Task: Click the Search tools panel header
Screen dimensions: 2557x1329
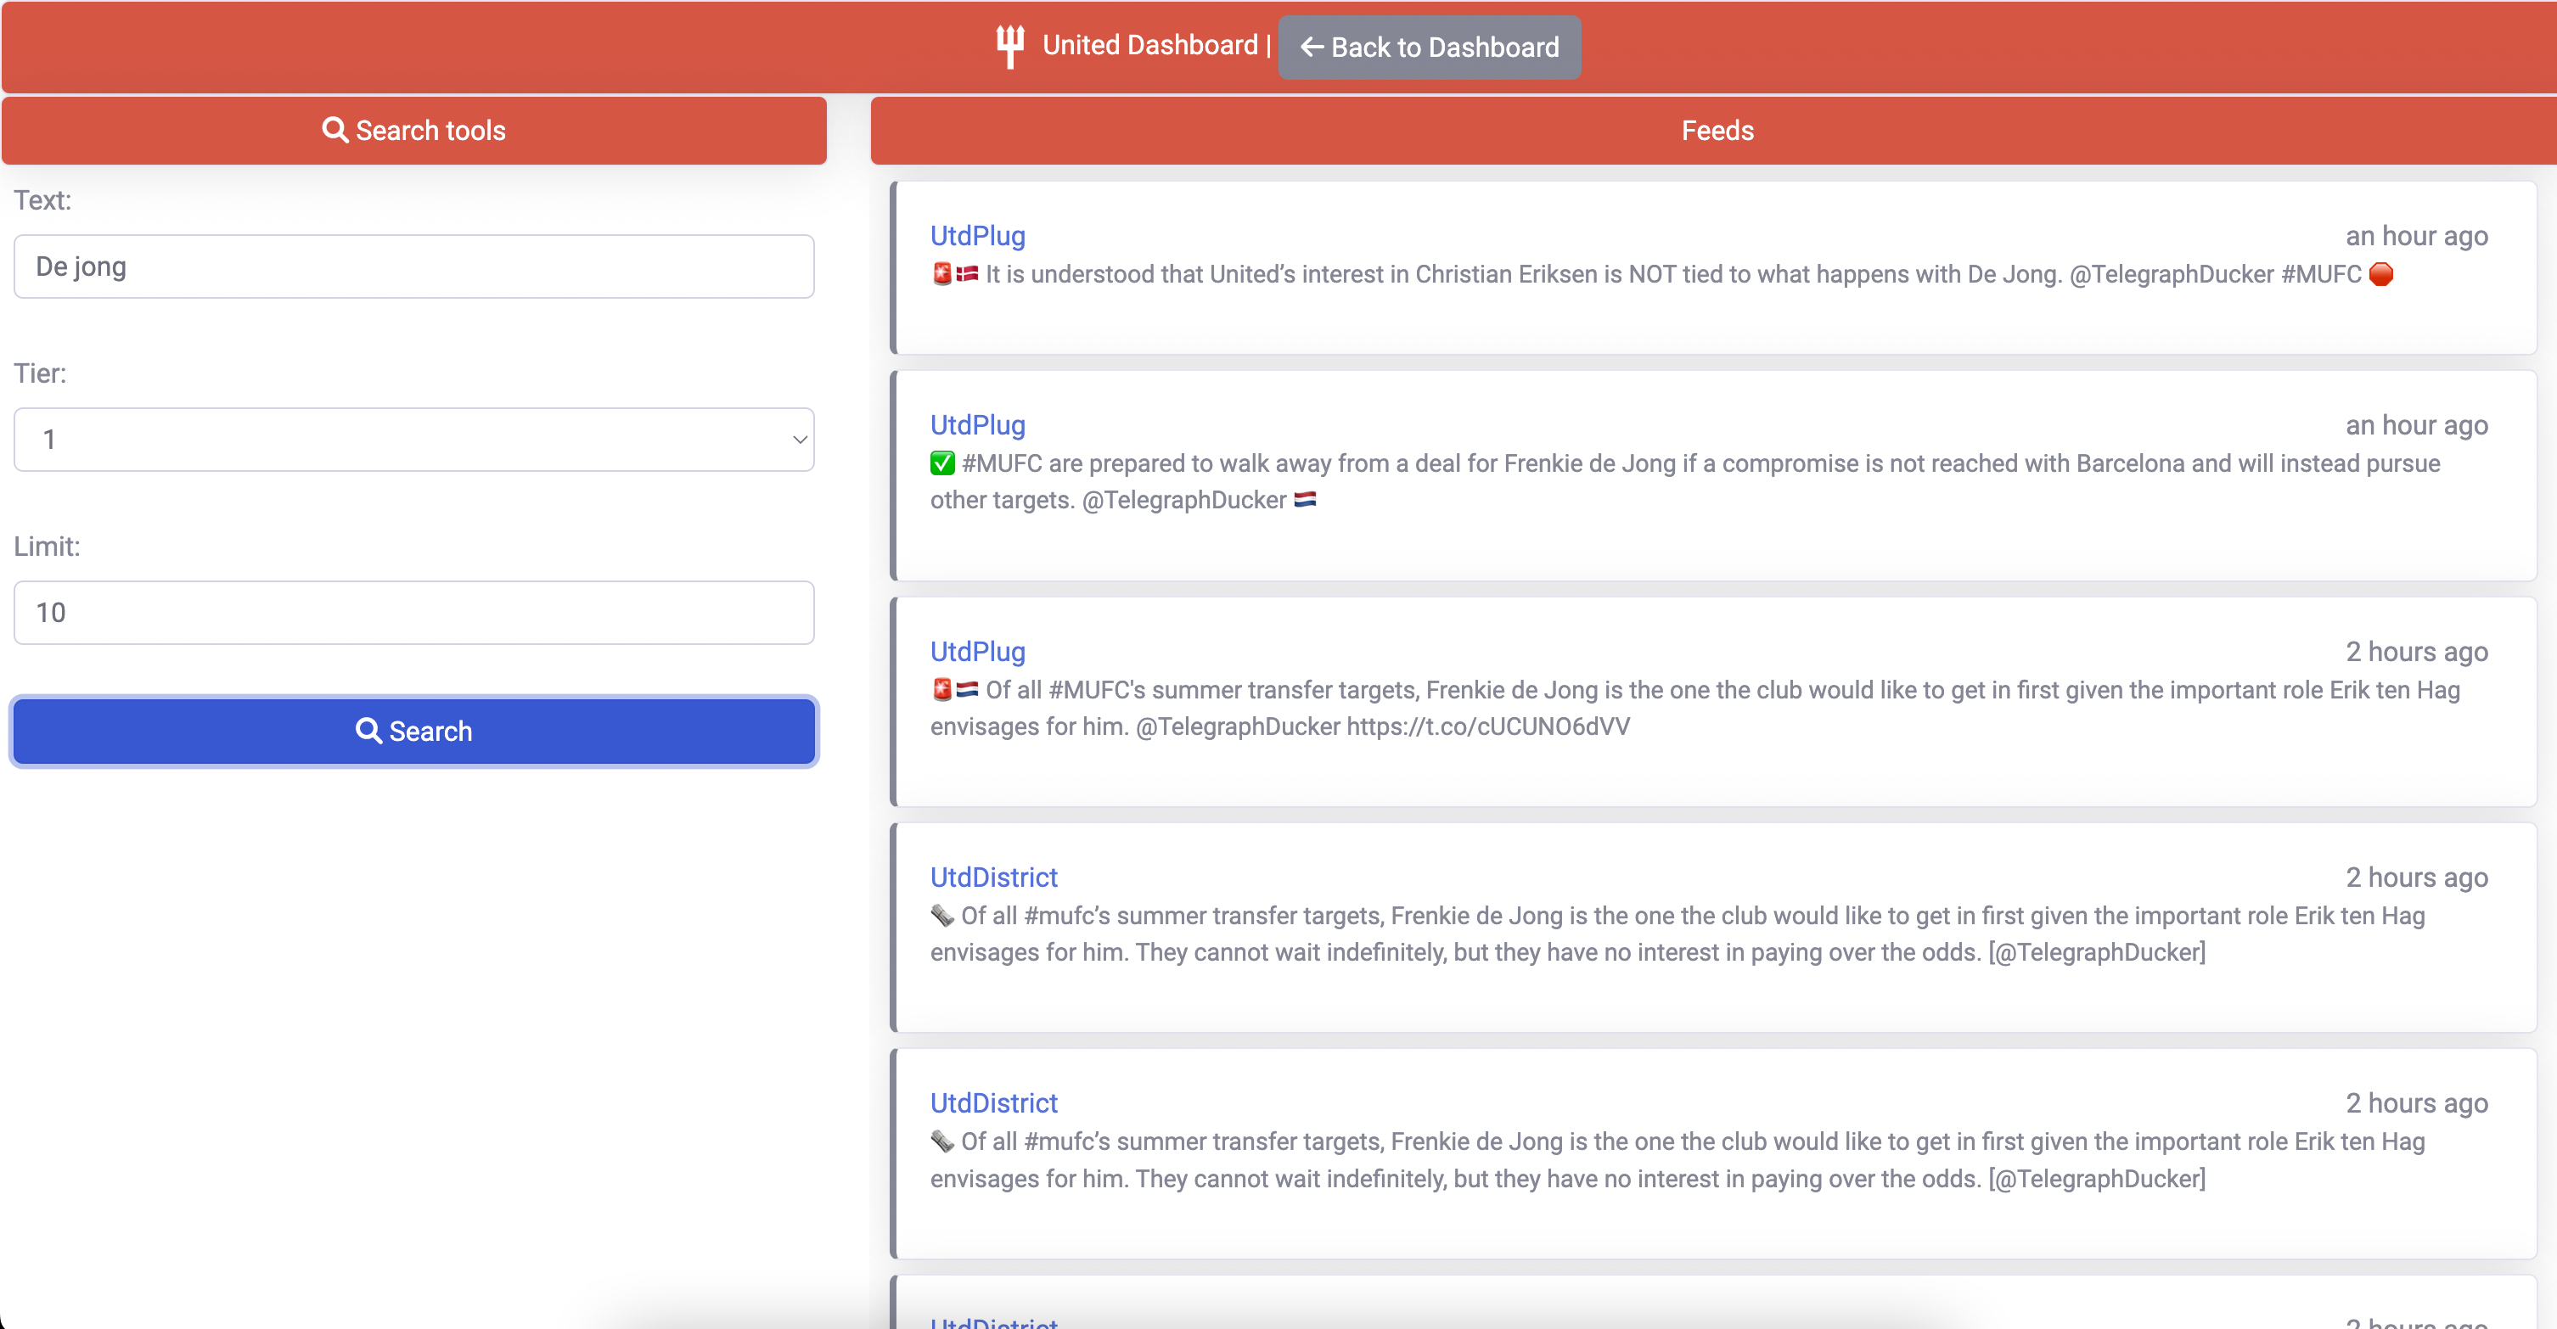Action: click(x=414, y=130)
